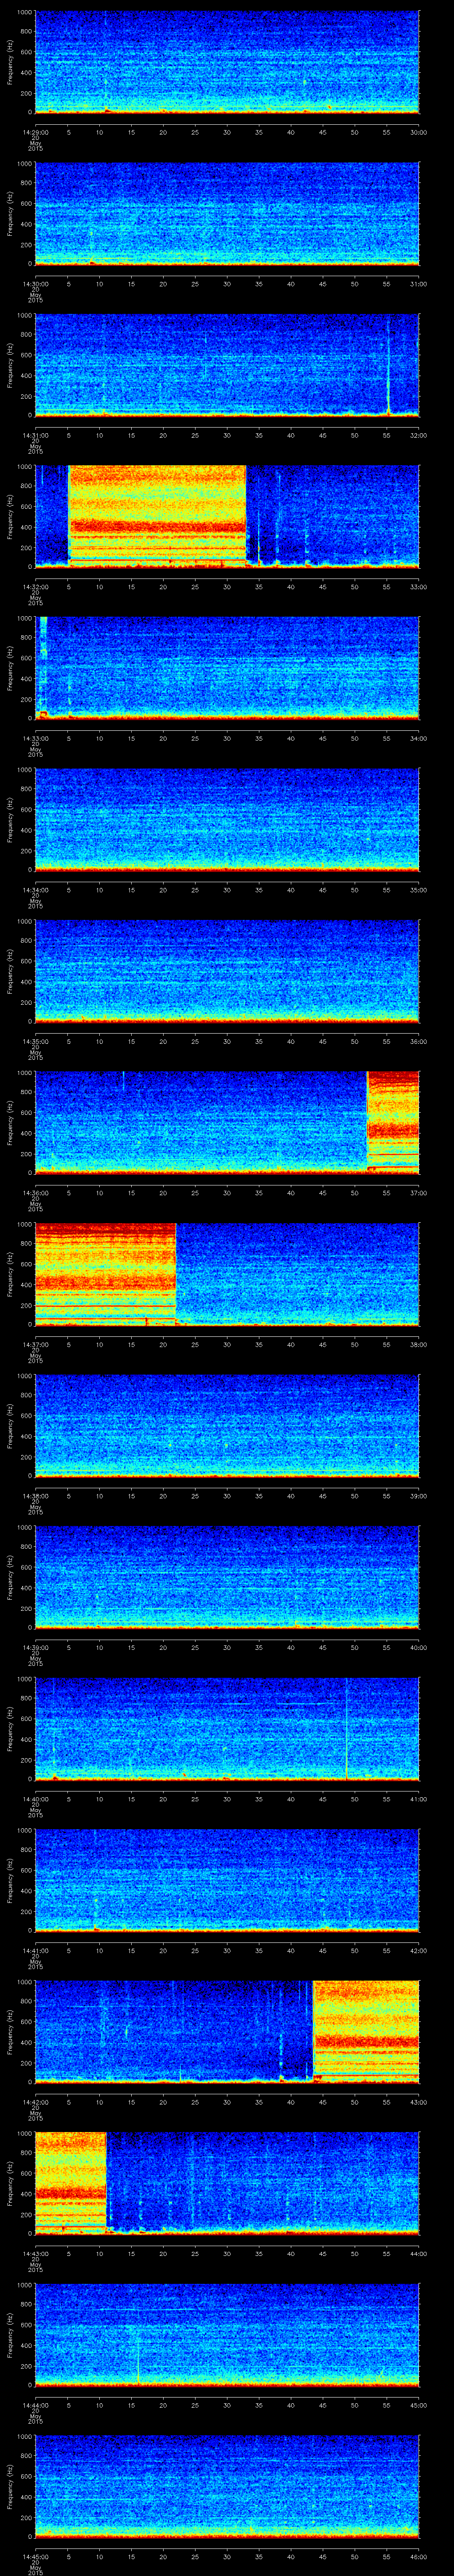Select the noise burst starting the 14:43:00 spectrogram
454x2576 pixels.
pos(71,2183)
